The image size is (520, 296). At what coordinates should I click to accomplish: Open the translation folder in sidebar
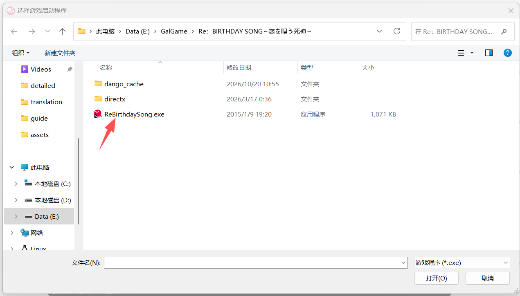coord(46,102)
